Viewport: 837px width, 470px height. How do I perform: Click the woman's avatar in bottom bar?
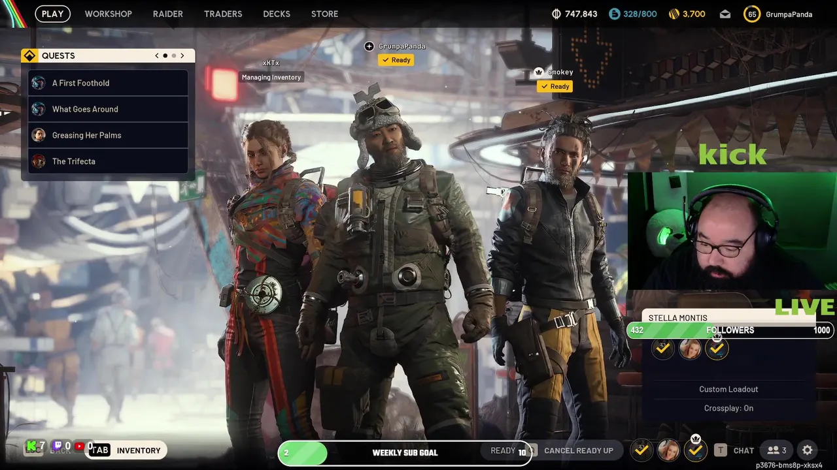pyautogui.click(x=668, y=450)
